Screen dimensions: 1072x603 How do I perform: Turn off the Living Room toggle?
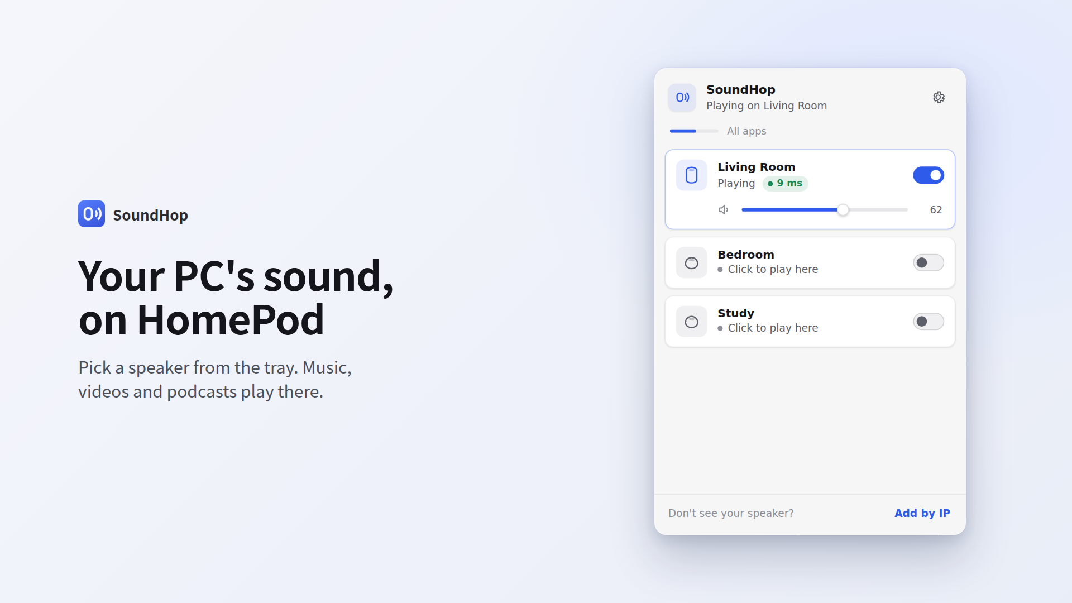click(x=928, y=175)
